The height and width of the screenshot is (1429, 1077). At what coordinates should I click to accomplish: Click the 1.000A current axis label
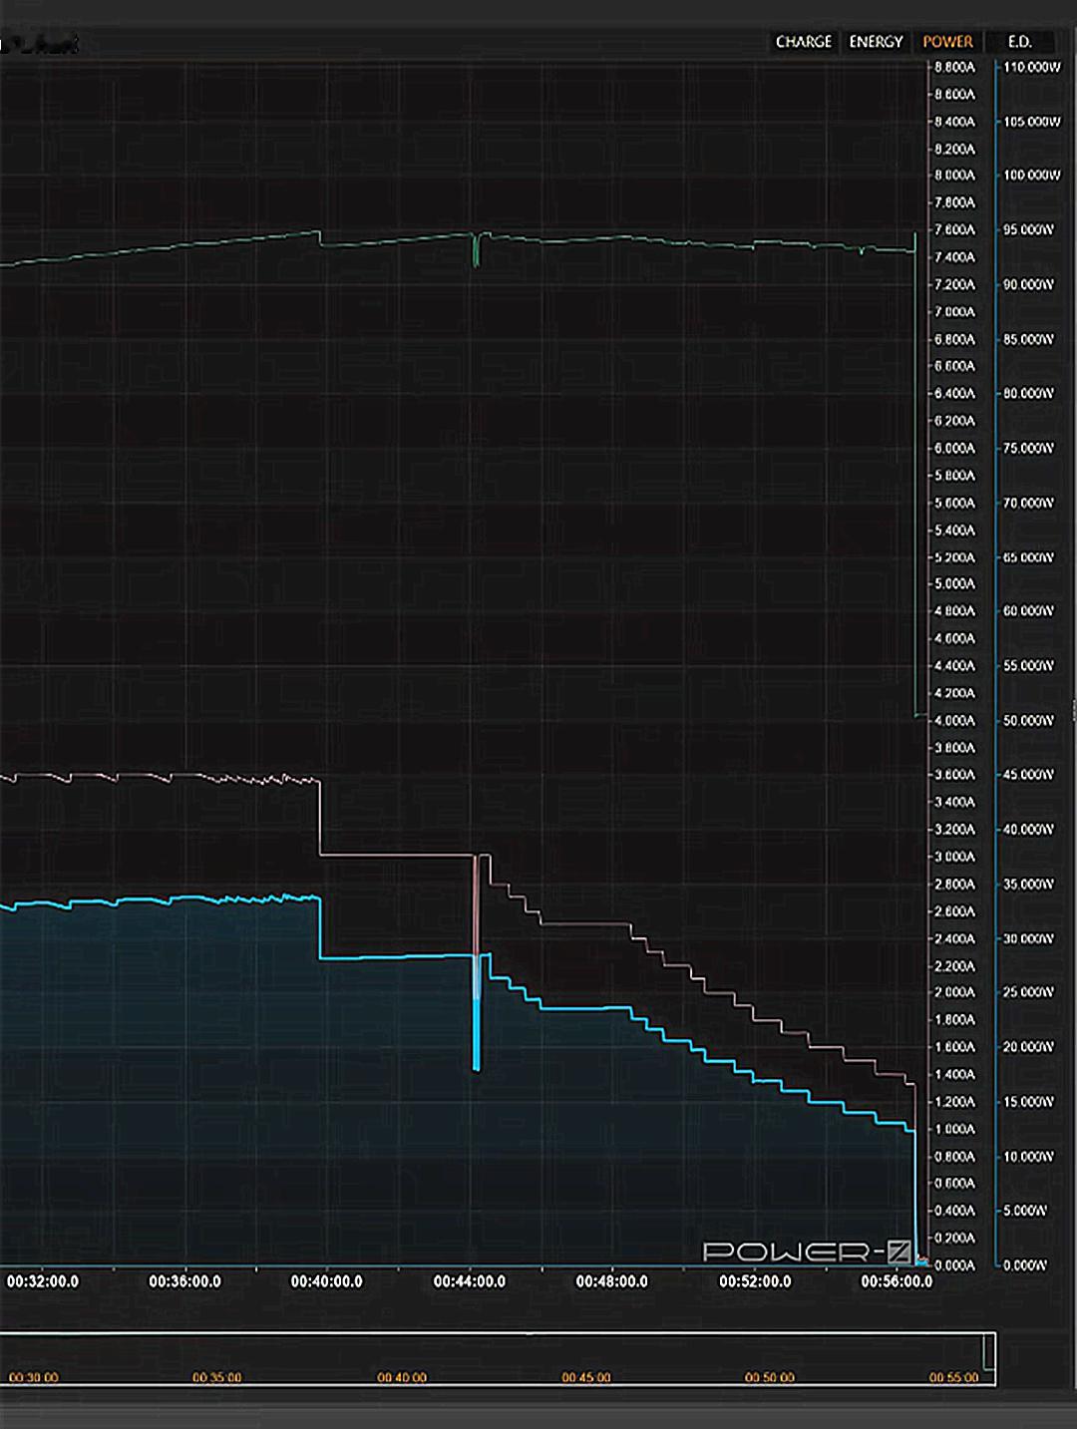955,1130
